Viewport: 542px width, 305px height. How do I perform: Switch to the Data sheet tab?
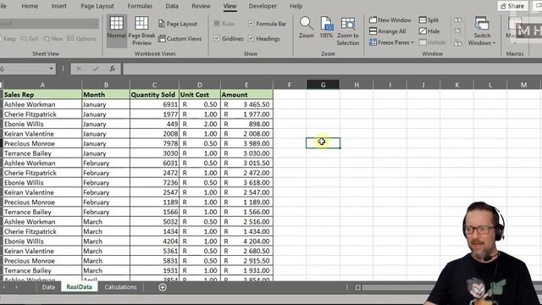click(x=48, y=287)
